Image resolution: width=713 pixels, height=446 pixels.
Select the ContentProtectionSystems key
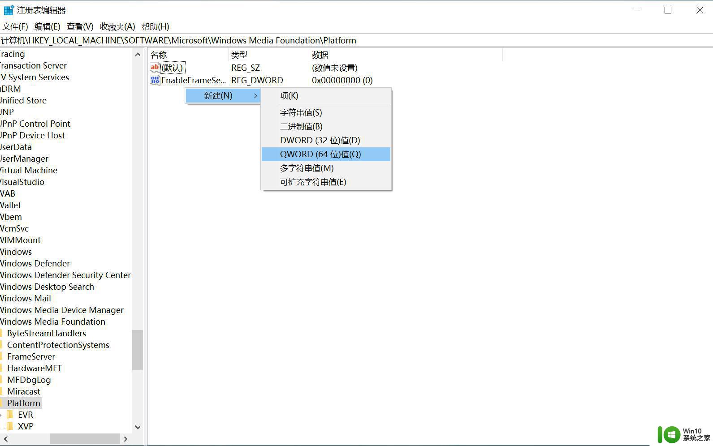pos(58,345)
